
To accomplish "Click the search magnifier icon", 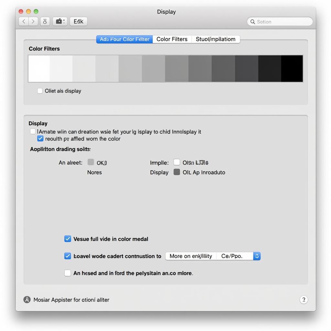I will coord(252,22).
